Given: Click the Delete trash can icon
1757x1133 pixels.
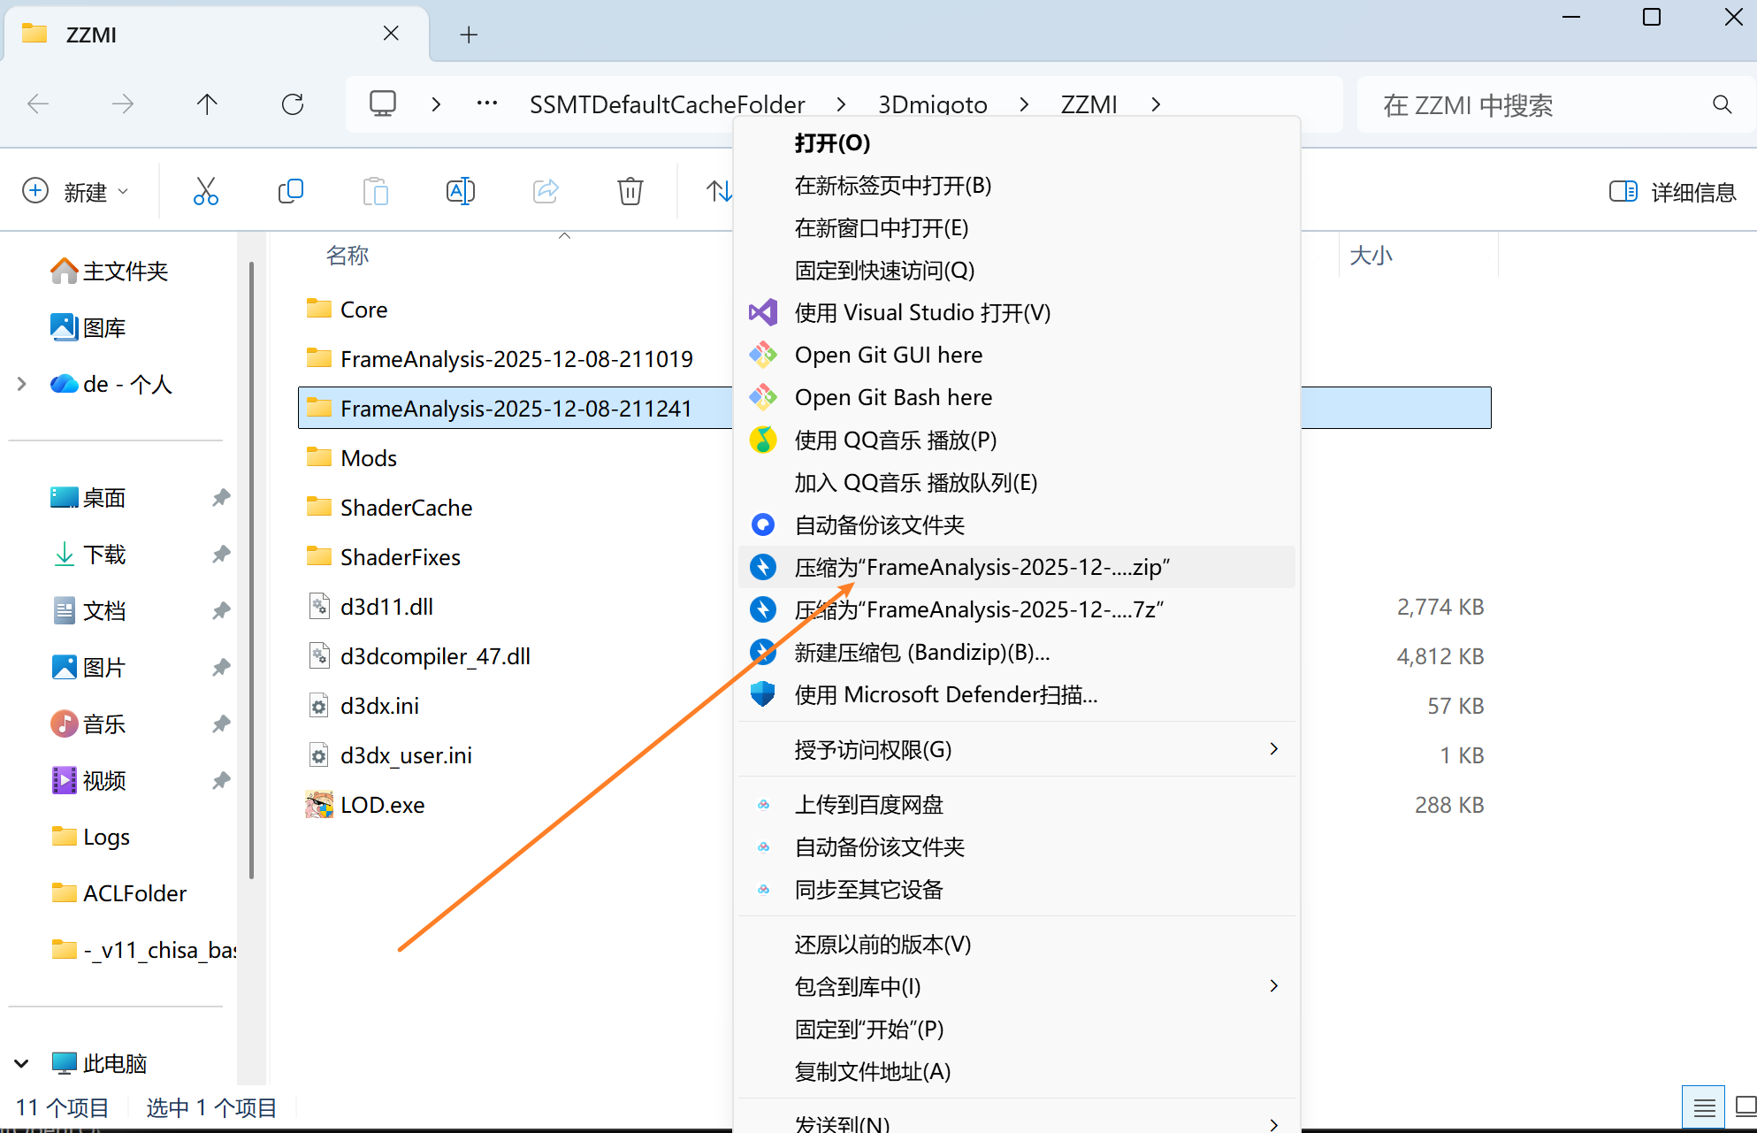Looking at the screenshot, I should pyautogui.click(x=630, y=191).
